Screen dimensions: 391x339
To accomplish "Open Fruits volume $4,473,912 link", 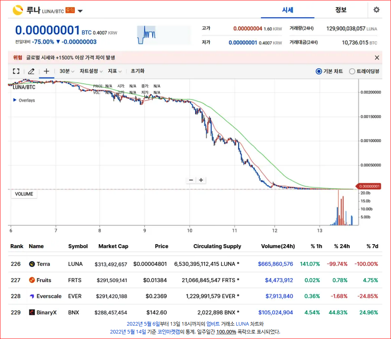I will point(279,280).
